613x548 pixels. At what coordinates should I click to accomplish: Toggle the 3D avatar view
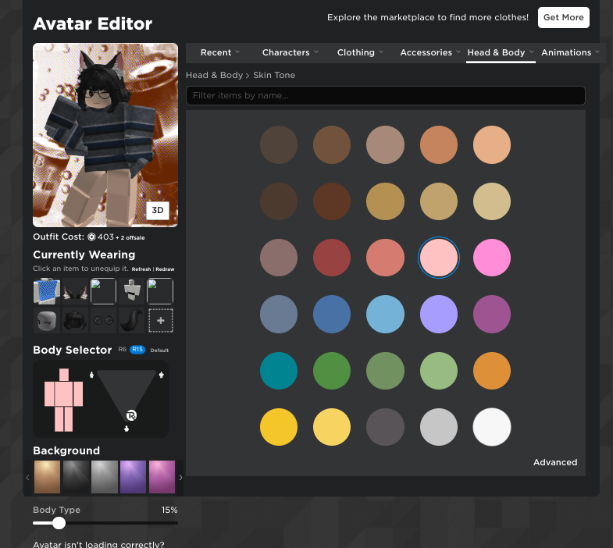(158, 210)
